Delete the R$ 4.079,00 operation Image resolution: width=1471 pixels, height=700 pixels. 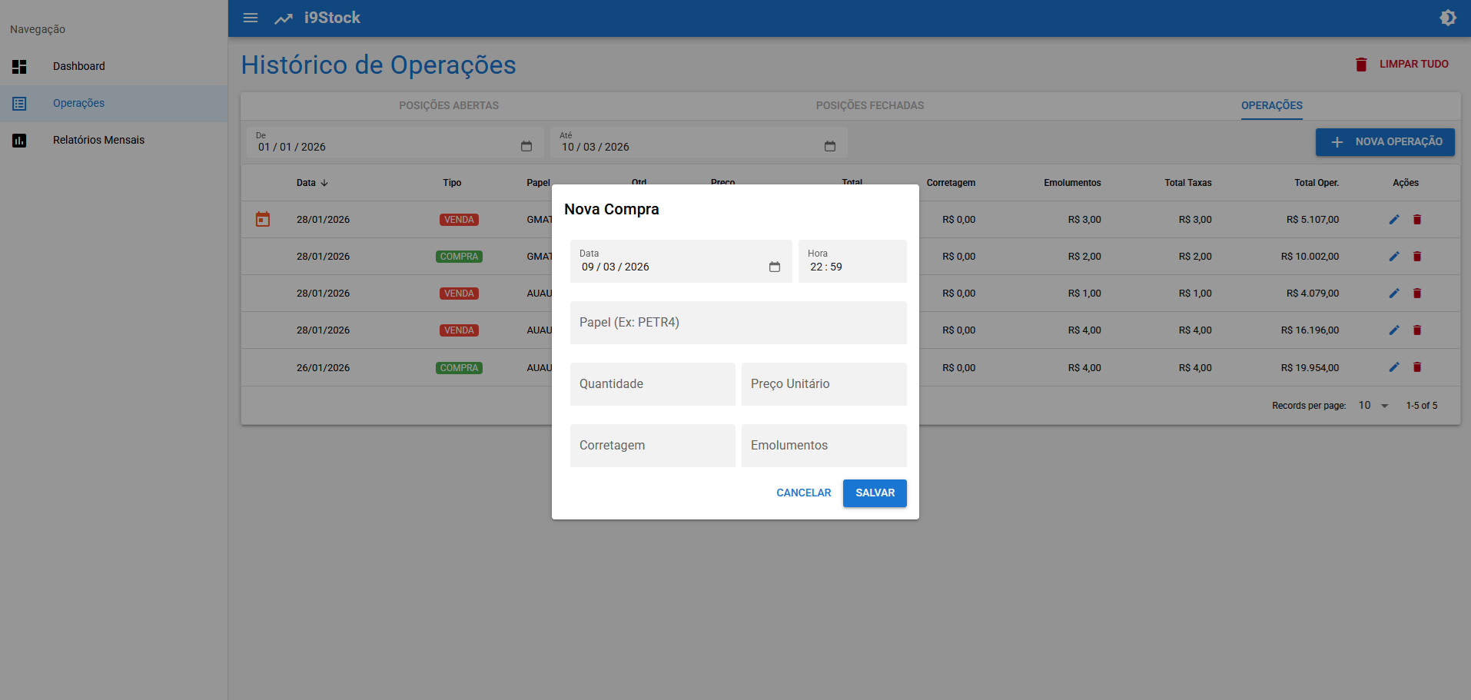(x=1417, y=294)
